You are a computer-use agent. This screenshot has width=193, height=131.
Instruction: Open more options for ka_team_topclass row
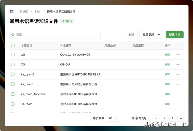click(x=178, y=94)
